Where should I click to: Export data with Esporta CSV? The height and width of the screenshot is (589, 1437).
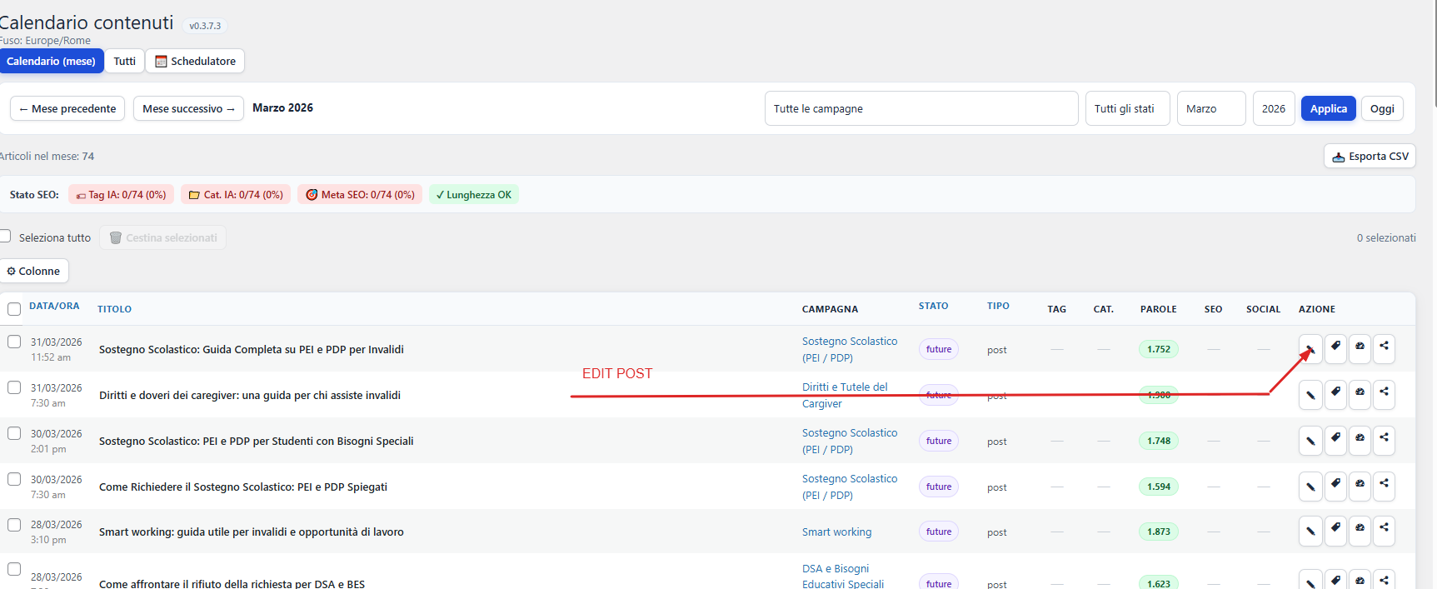point(1370,156)
